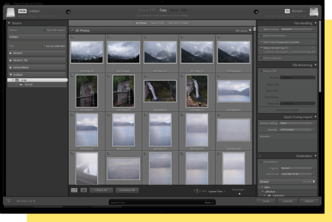Click the subfolder icon under DCIM
Screen dimensions: 332x222
pos(21,84)
